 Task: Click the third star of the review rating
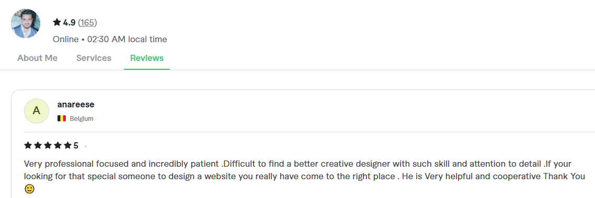point(48,145)
